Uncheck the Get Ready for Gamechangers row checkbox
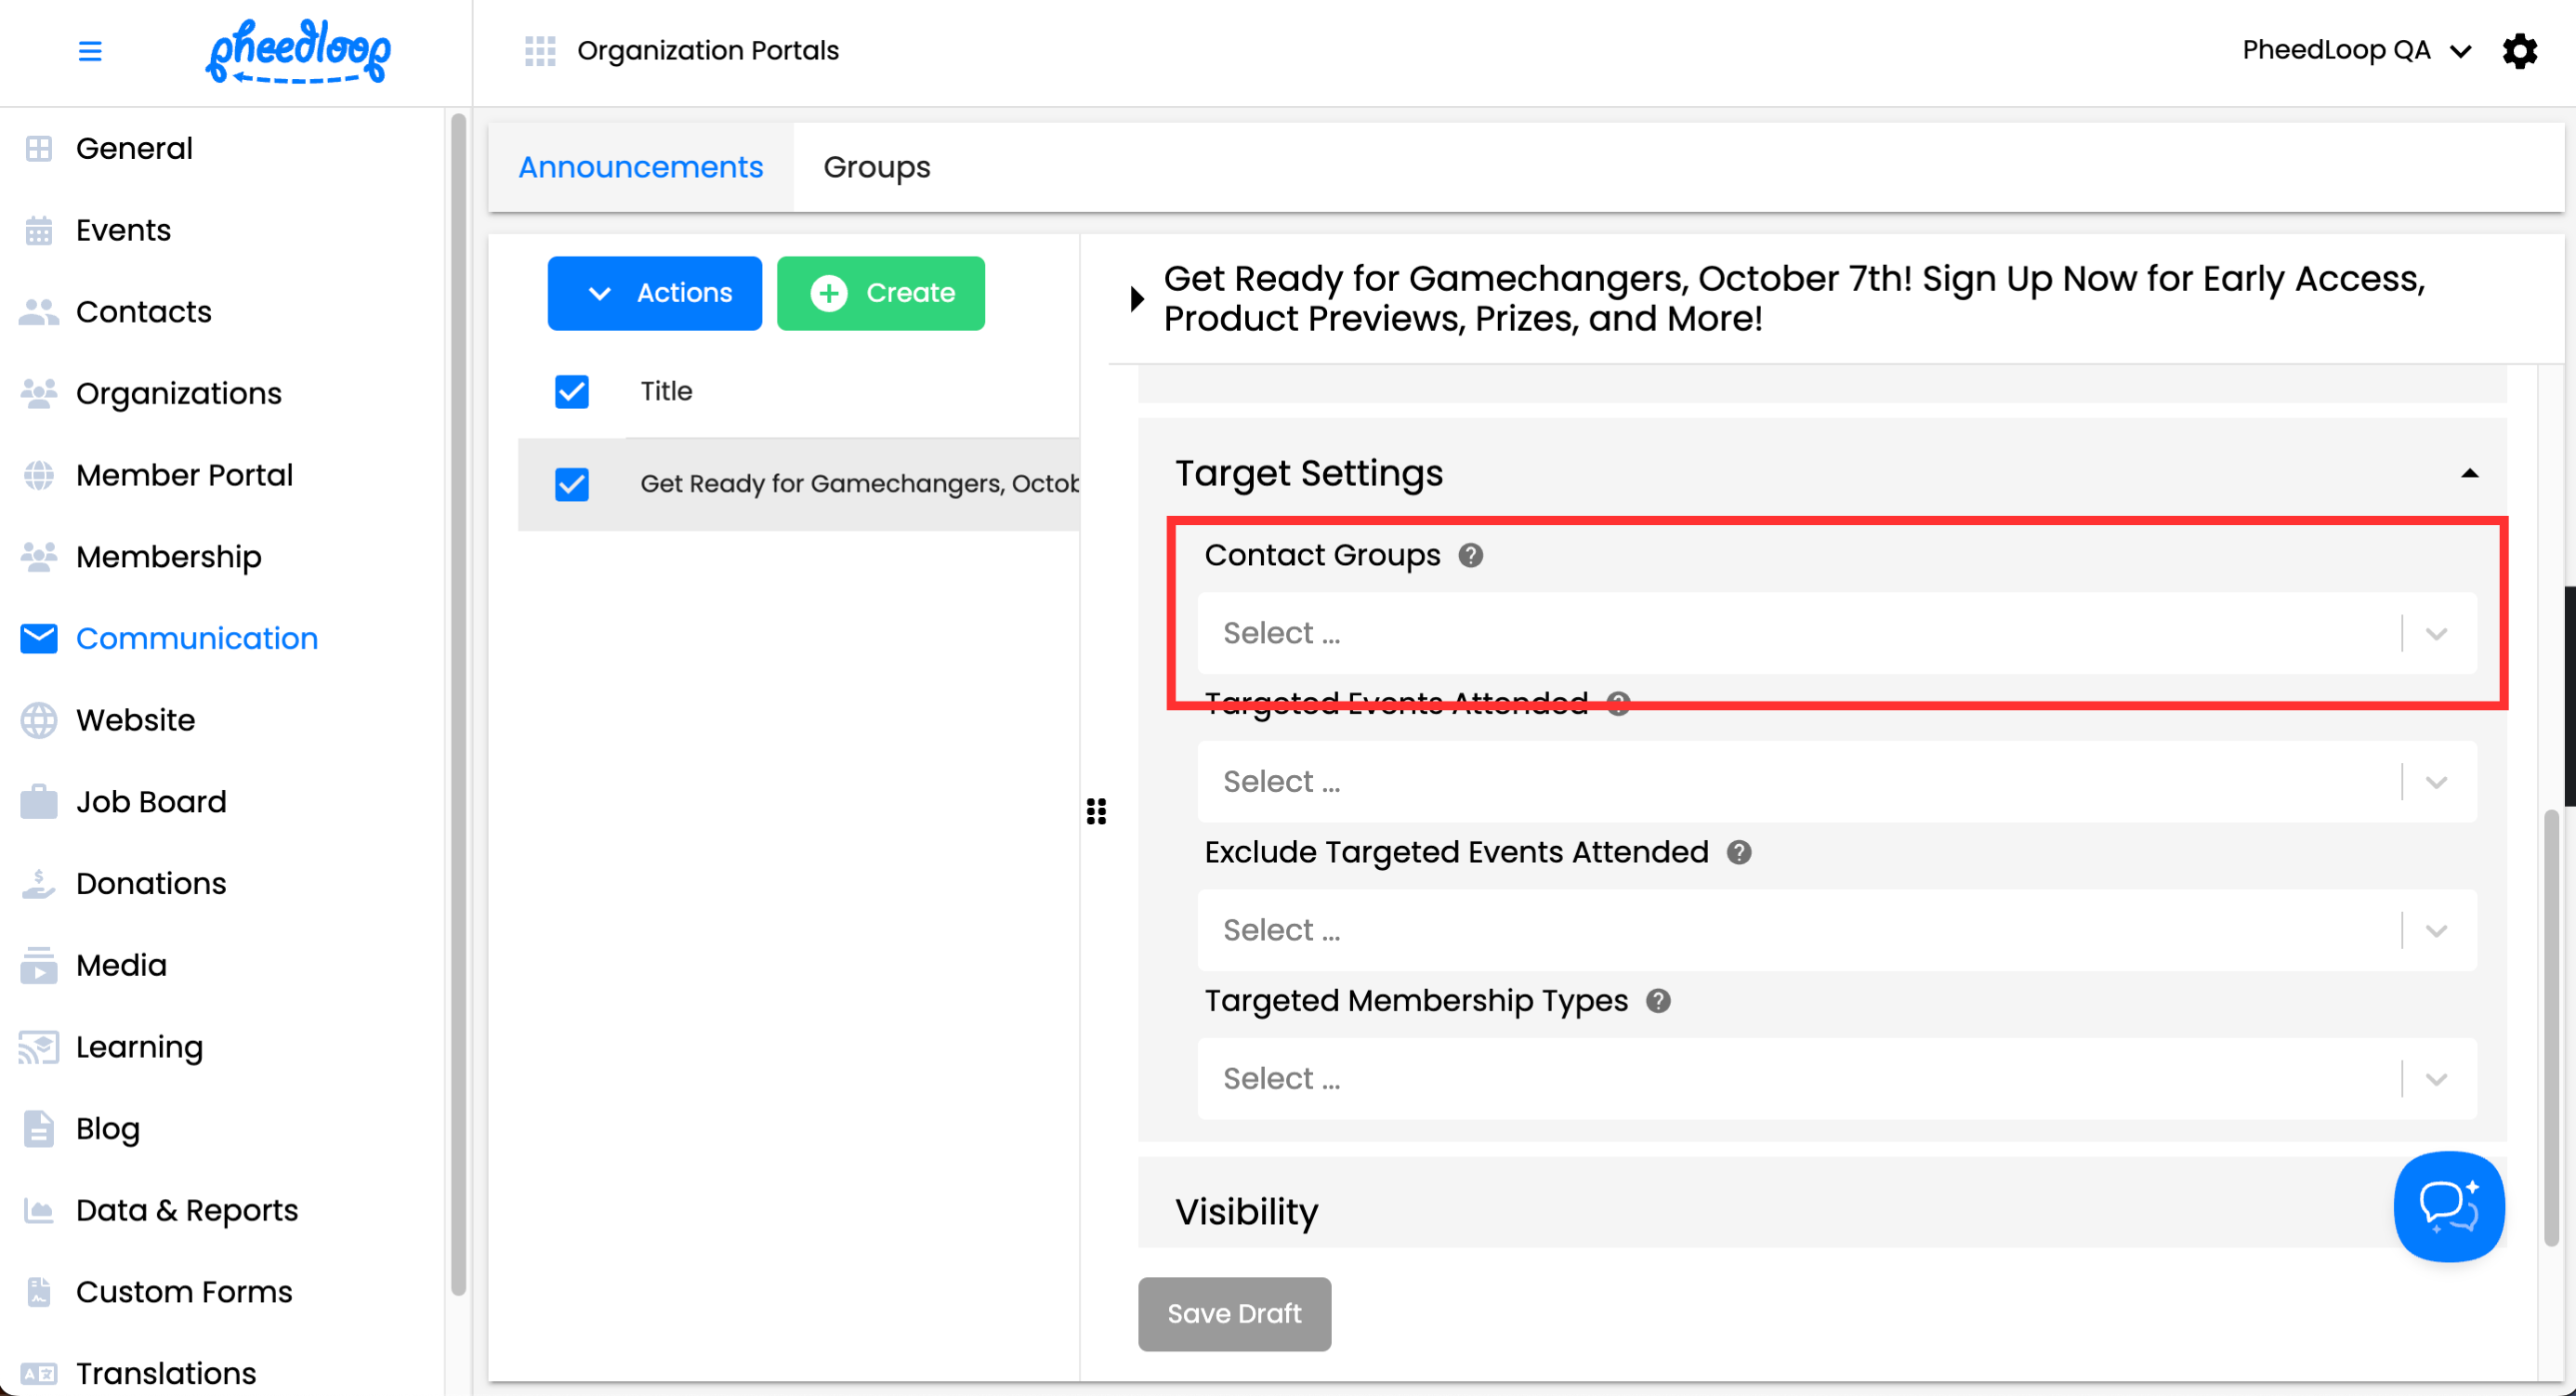Image resolution: width=2576 pixels, height=1396 pixels. 572,484
